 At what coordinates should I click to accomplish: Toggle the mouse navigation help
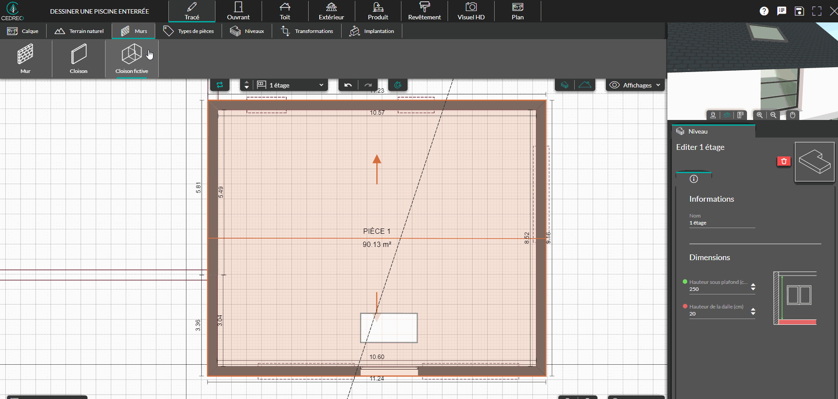tap(792, 115)
